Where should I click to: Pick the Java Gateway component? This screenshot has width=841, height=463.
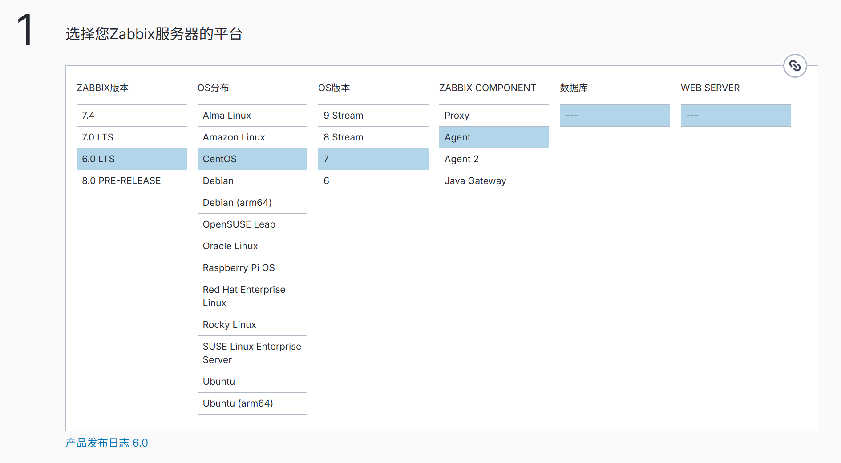click(x=494, y=181)
